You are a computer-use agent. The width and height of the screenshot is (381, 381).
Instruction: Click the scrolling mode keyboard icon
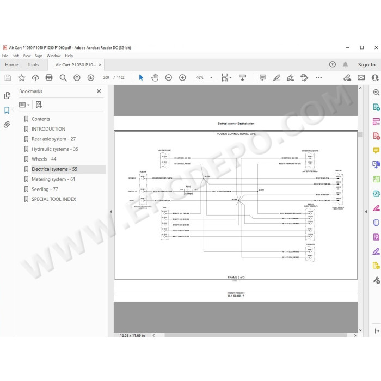pyautogui.click(x=243, y=77)
